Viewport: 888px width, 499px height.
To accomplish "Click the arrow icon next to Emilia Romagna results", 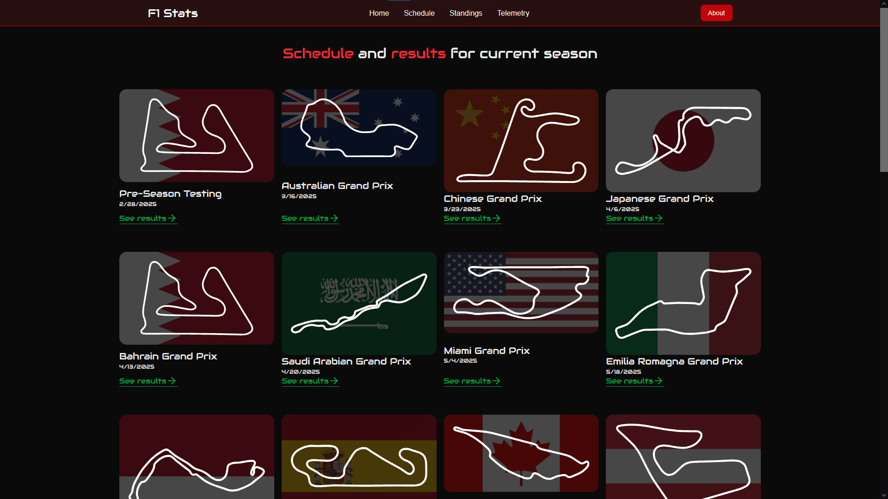I will (659, 380).
